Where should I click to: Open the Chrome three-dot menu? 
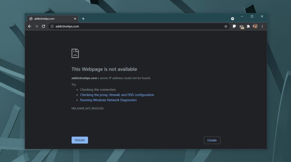262,26
